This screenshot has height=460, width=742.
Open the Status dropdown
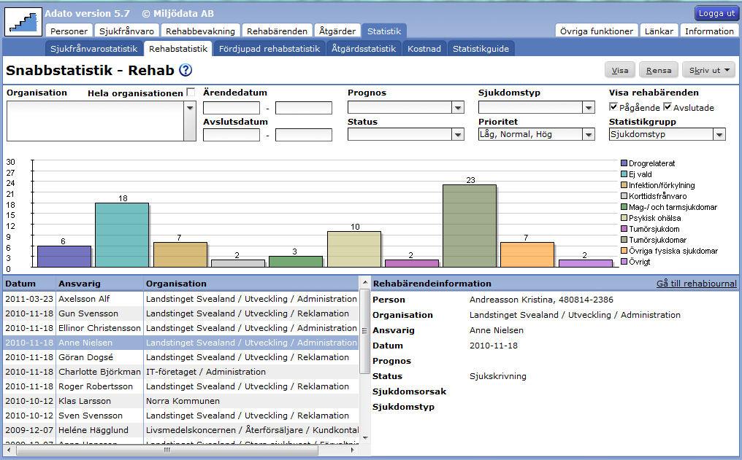458,135
